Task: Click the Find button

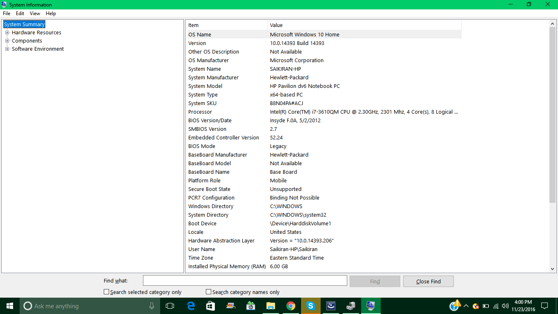Action: tap(375, 281)
